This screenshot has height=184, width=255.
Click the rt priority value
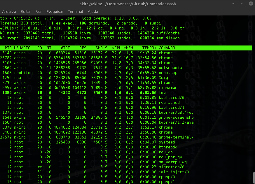pos(40,167)
